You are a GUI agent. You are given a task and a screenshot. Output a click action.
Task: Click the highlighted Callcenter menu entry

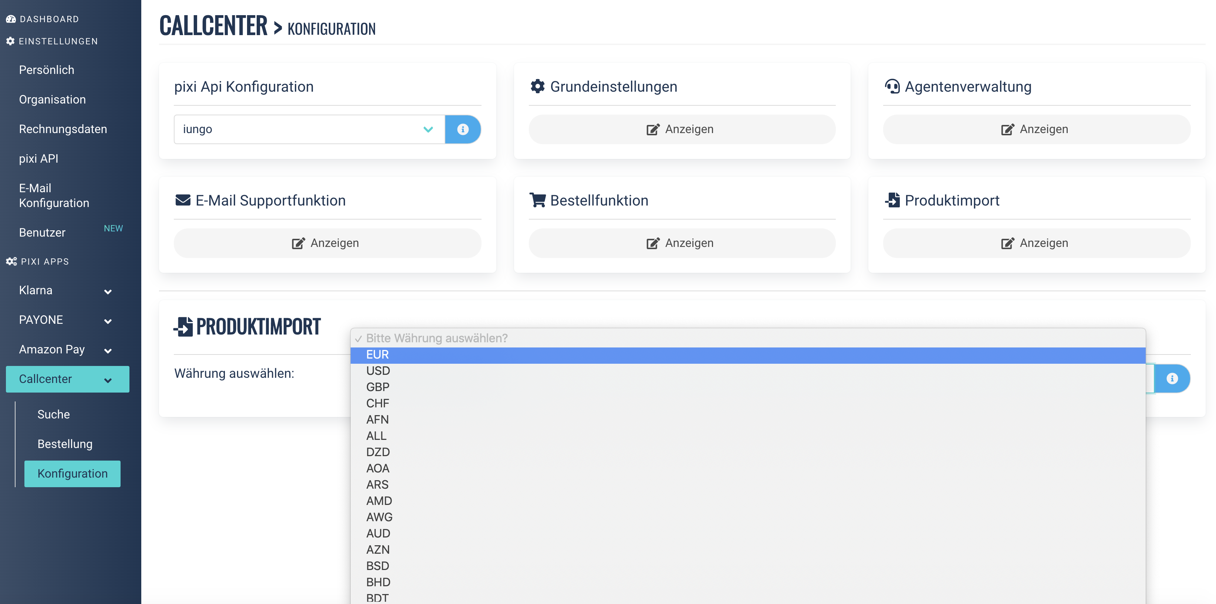pyautogui.click(x=68, y=379)
